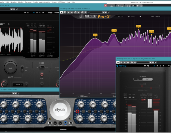The width and height of the screenshot is (171, 133).
Task: Switch metering to OUT in bx_limiter
Action: [x=148, y=79]
